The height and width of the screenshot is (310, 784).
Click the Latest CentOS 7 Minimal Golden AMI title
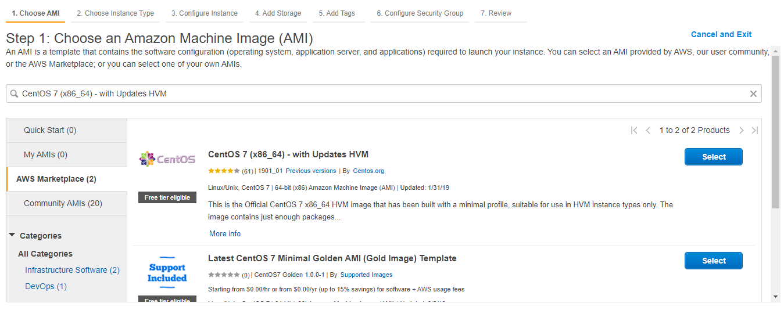[332, 258]
